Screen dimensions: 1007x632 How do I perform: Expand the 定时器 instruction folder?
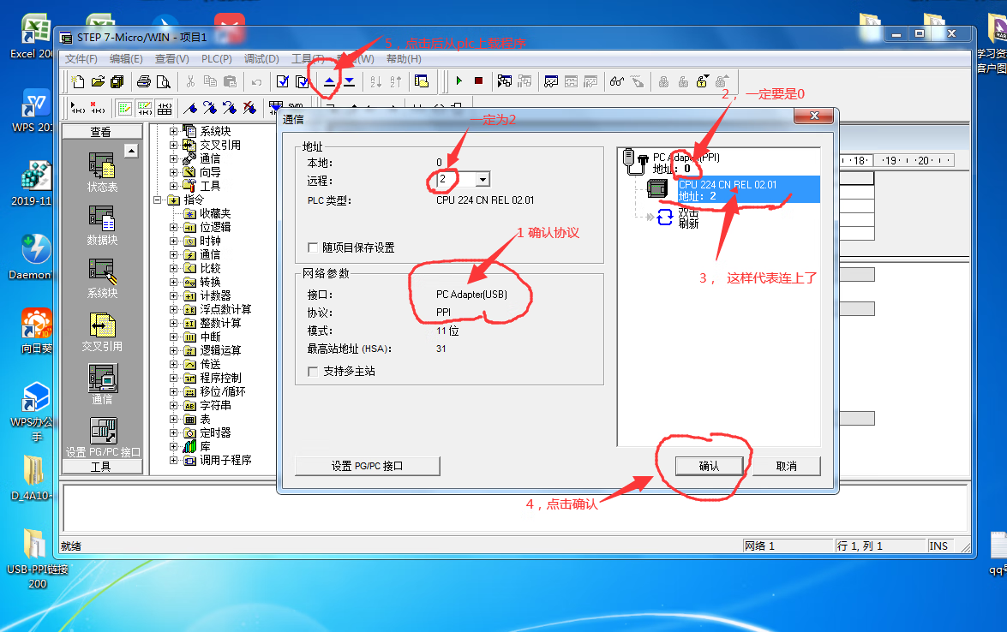tap(174, 432)
